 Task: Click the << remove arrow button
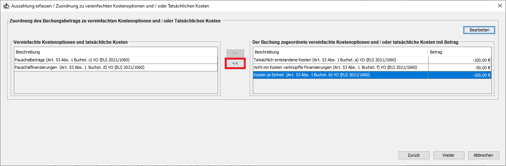pyautogui.click(x=235, y=64)
